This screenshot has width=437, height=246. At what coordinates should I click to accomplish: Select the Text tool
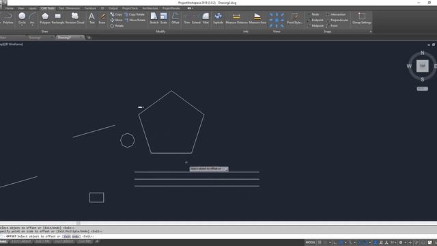[91, 18]
